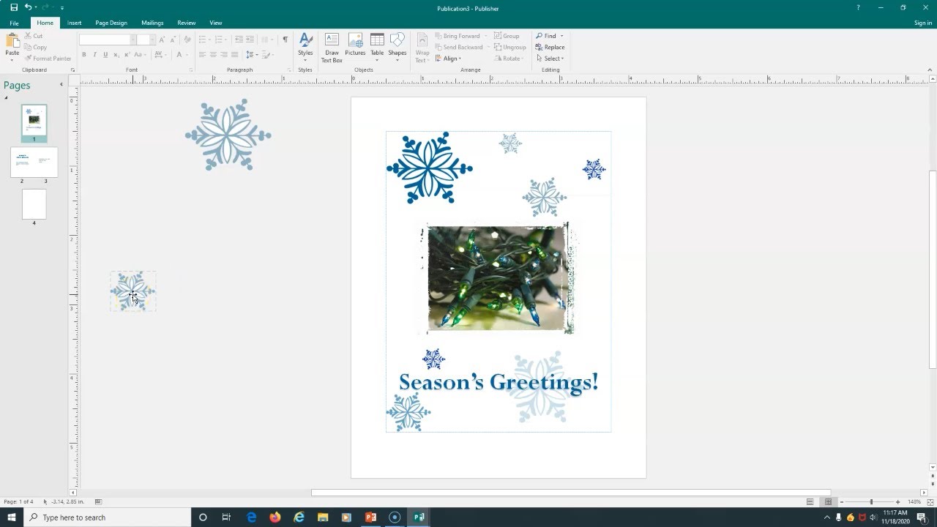
Task: Center text in Paragraph group
Action: pos(213,55)
